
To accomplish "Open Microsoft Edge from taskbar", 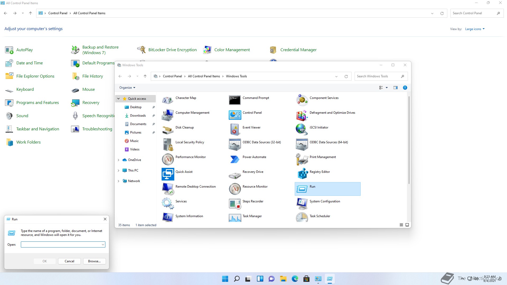I will (x=295, y=279).
